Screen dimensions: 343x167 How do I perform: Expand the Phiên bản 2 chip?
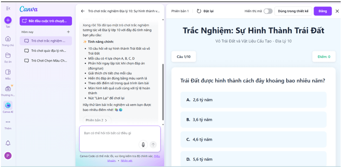tap(97, 120)
